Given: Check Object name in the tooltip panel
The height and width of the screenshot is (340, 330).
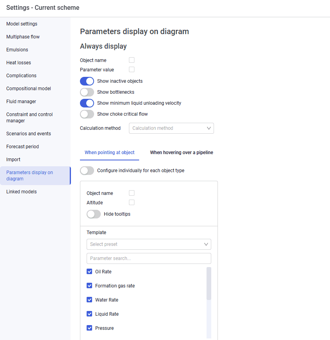Looking at the screenshot, I should point(132,193).
